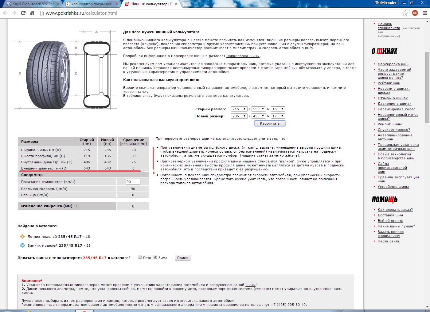The width and height of the screenshot is (430, 312).
Task: Toggle the Лето checkbox
Action: pos(140,257)
